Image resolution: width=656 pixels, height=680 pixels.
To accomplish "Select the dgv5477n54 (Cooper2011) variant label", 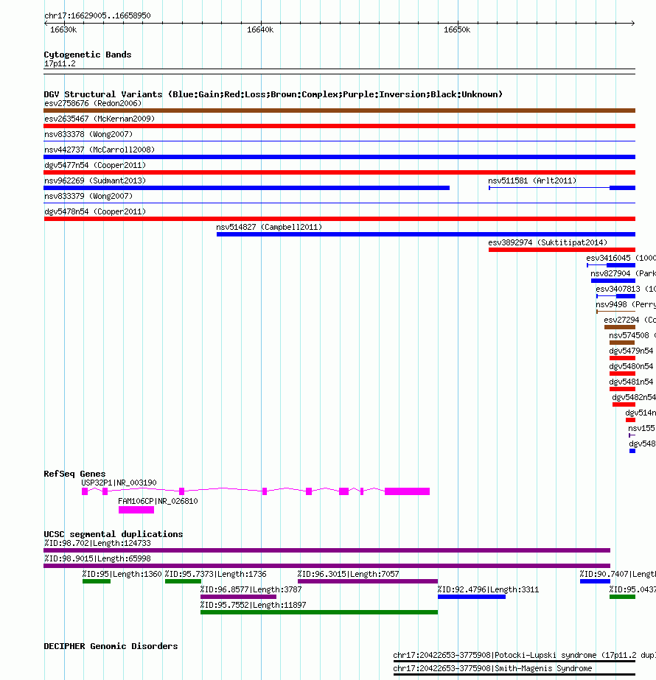I will coord(95,165).
